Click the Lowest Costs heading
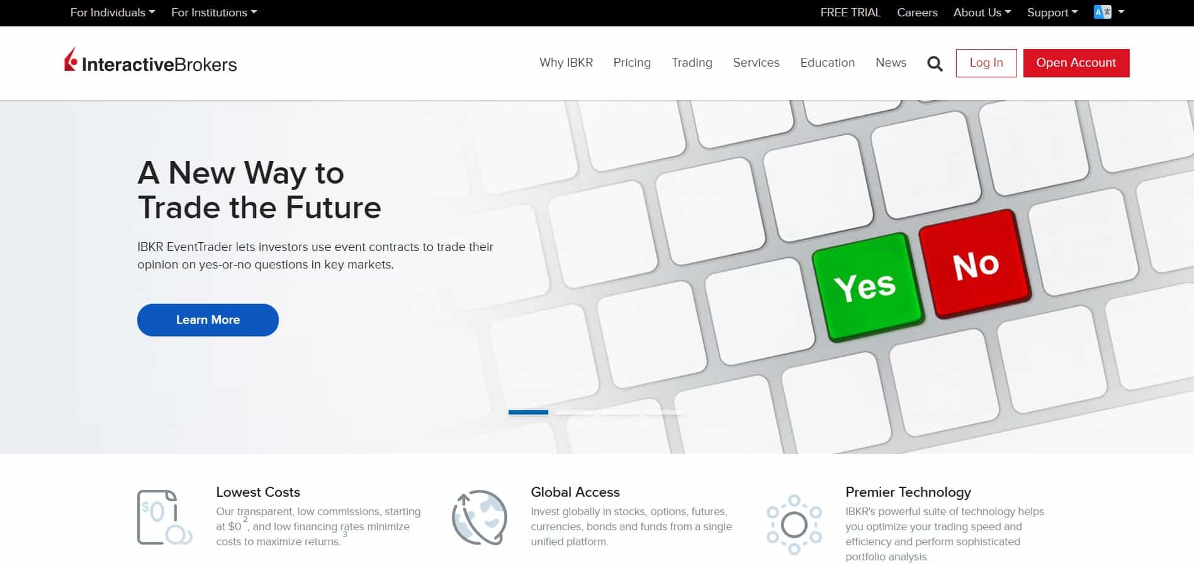 pos(258,492)
